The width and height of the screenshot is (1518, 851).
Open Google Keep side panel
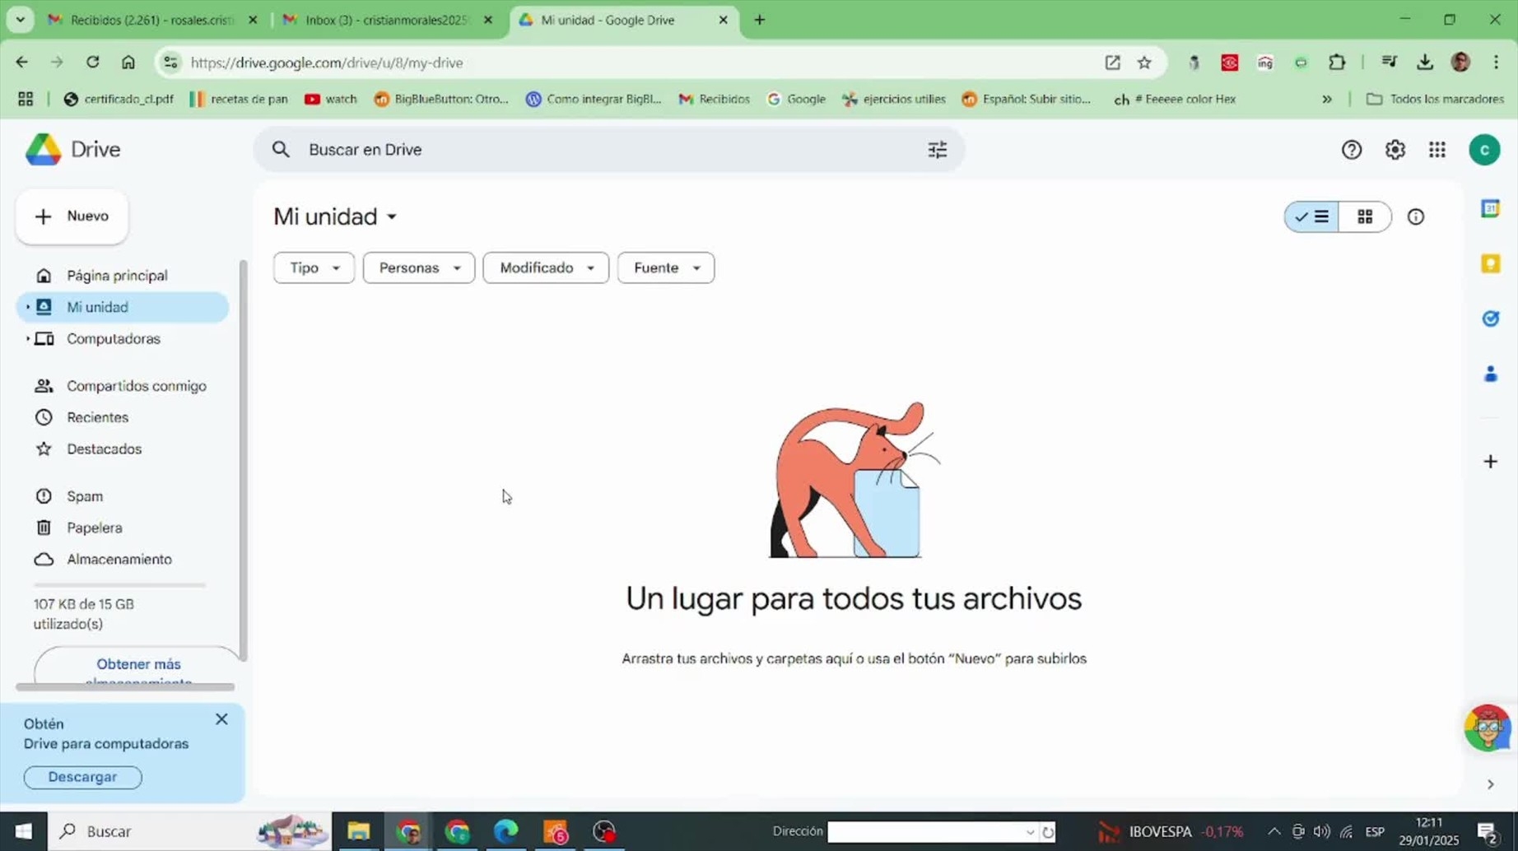click(x=1490, y=264)
